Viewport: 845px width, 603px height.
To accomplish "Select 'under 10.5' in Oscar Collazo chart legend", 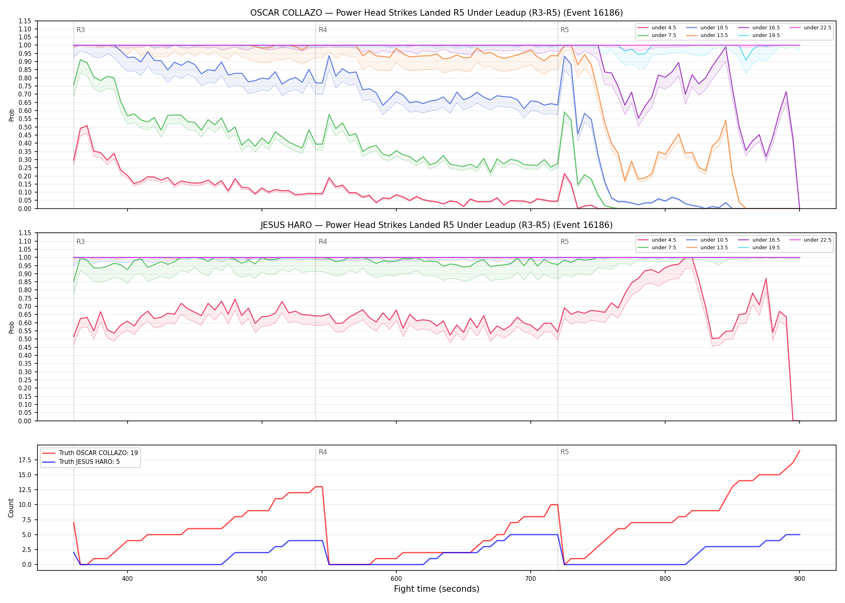I will pyautogui.click(x=707, y=28).
